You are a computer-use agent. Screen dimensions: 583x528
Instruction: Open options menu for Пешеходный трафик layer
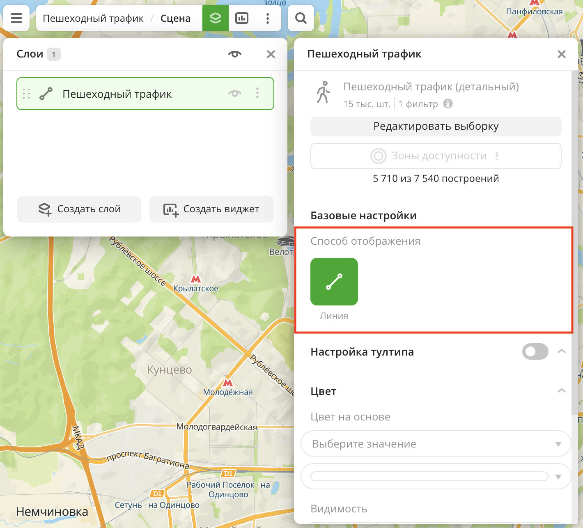pos(257,93)
